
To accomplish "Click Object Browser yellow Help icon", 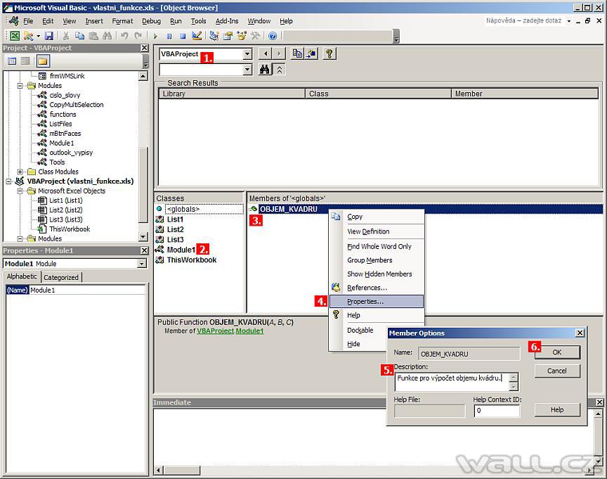I will [329, 53].
